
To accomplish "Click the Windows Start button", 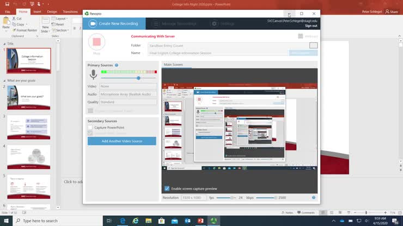I will click(x=6, y=221).
